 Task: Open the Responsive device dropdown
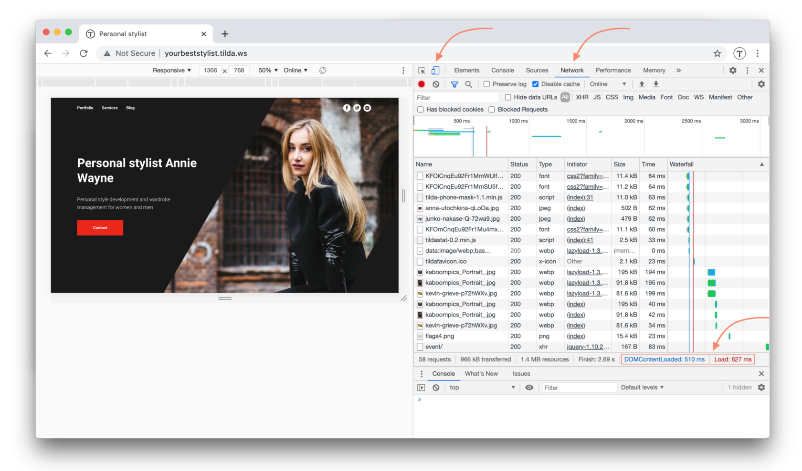(x=171, y=70)
